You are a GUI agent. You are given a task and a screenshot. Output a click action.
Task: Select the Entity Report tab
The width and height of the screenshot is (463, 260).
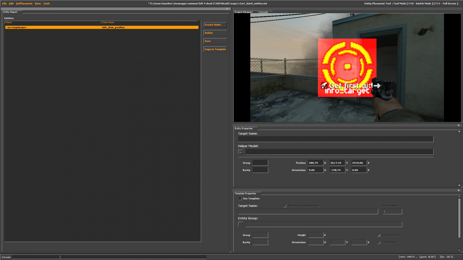(x=11, y=12)
